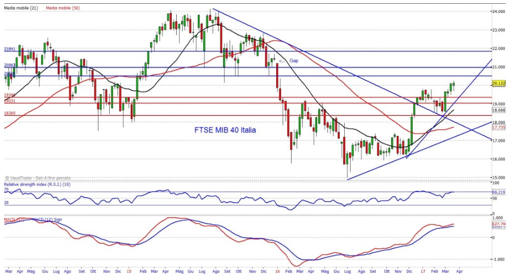Click the "1.000" MACD axis label

click(498, 218)
